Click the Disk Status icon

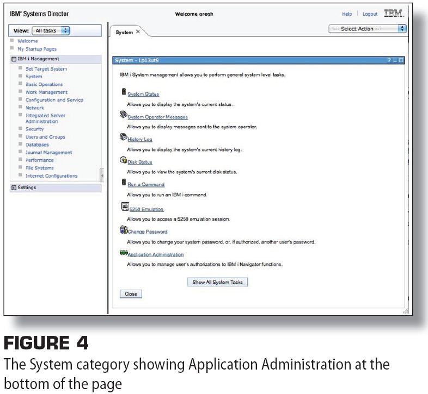[124, 160]
